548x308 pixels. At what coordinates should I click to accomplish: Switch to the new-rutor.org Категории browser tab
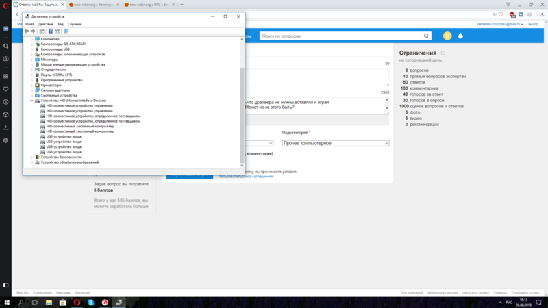coord(93,5)
